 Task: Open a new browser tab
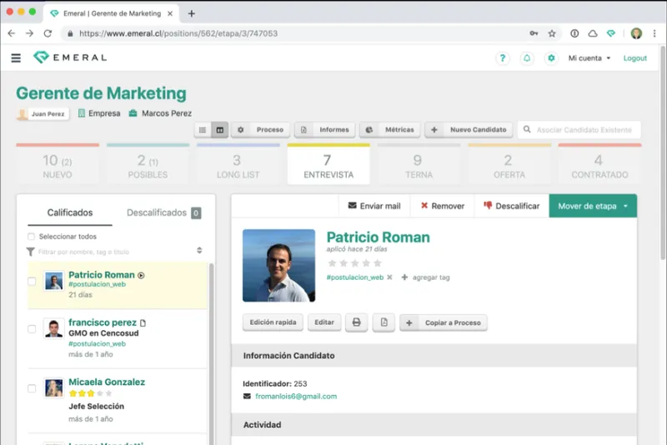point(192,13)
